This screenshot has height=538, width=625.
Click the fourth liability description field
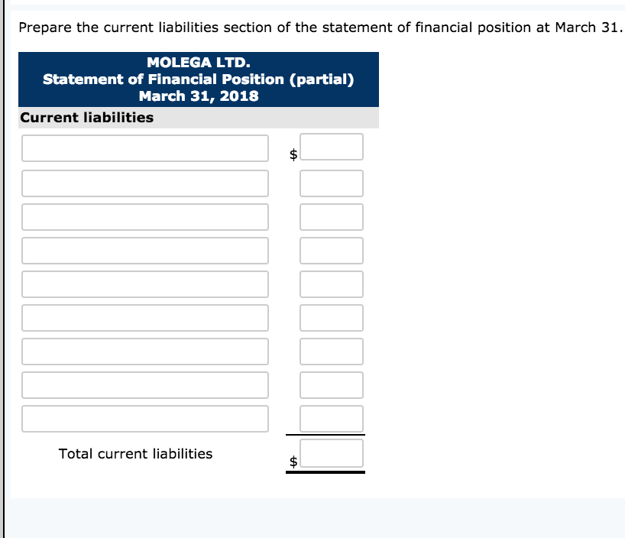[145, 250]
